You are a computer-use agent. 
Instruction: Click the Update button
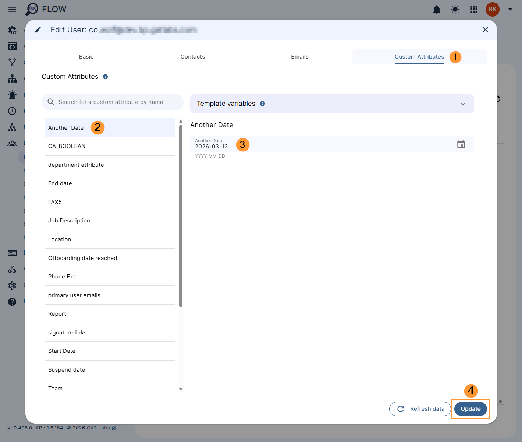pyautogui.click(x=470, y=409)
